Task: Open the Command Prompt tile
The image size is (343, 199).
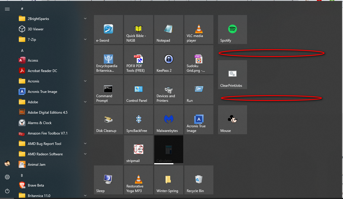Action: coord(108,90)
